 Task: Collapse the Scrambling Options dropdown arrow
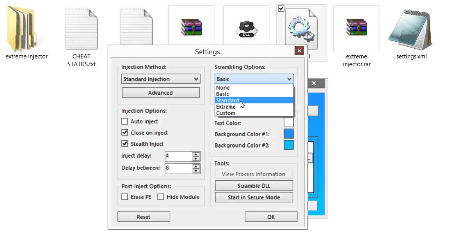coord(289,79)
